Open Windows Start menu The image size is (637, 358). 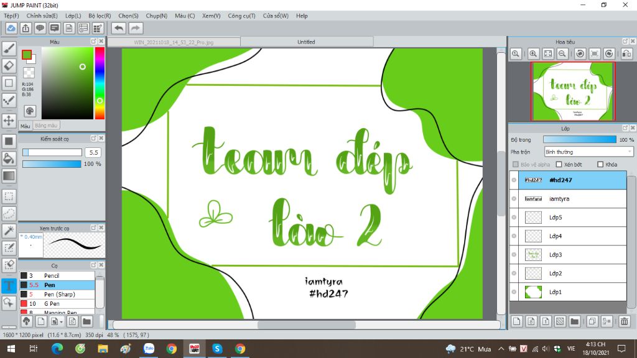pyautogui.click(x=11, y=349)
